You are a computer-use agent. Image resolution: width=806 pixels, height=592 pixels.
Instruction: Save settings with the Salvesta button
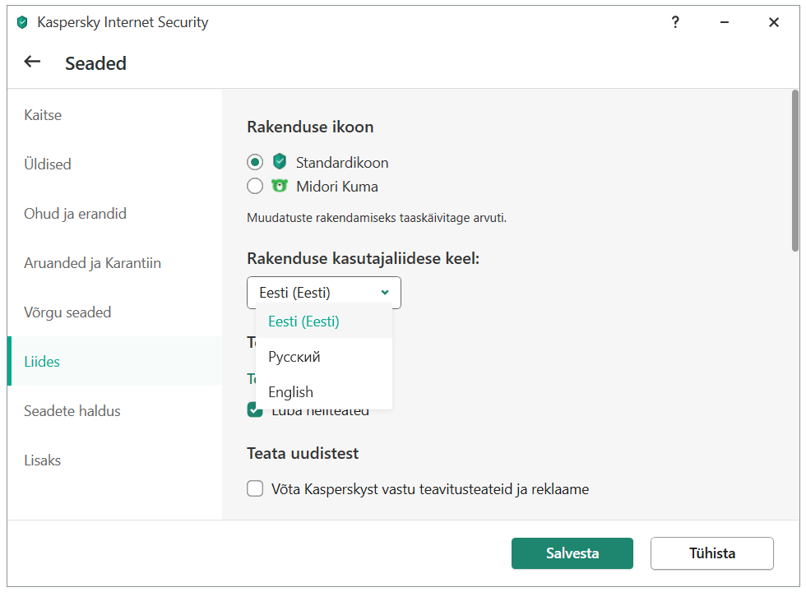572,553
